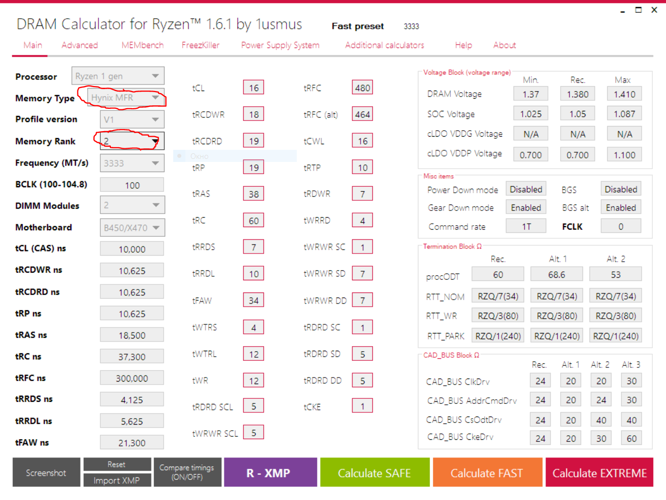This screenshot has height=500, width=666.
Task: Select the tRFC (alt) value 464
Action: (x=363, y=114)
